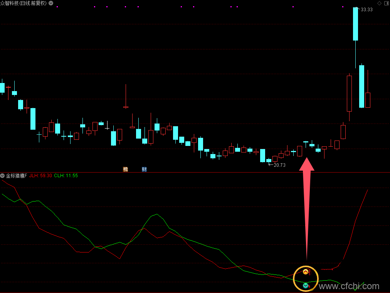Click the 20.73 low price label
Viewport: 390px width, 293px height.
pyautogui.click(x=279, y=165)
